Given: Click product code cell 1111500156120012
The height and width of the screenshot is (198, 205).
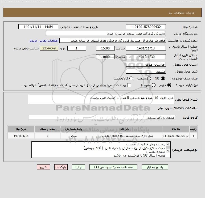Looking at the screenshot, I should tap(176, 136).
